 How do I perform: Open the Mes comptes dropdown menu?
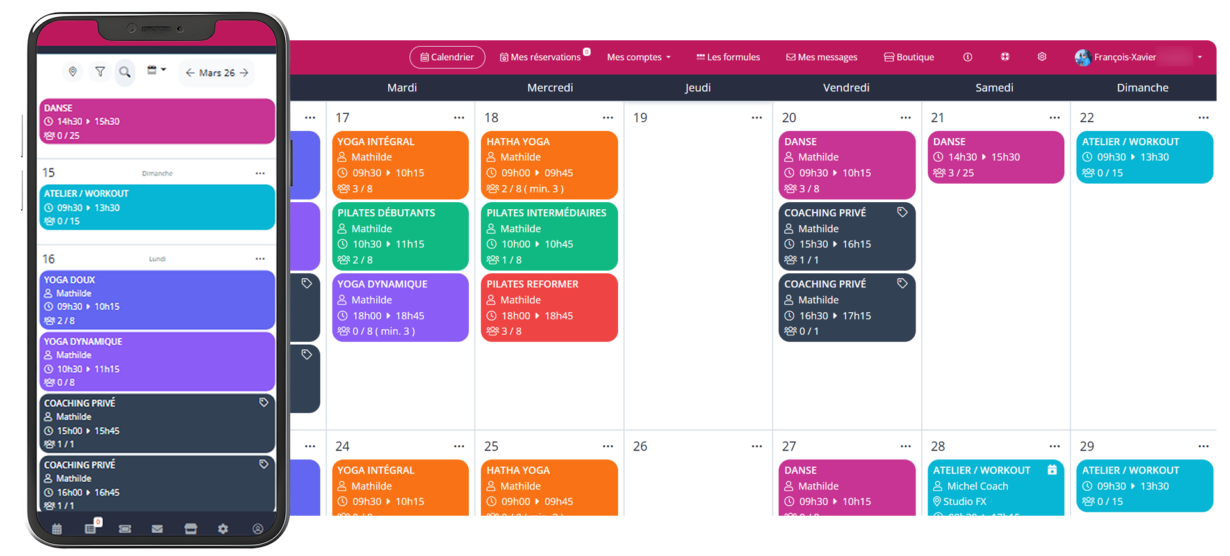tap(639, 57)
